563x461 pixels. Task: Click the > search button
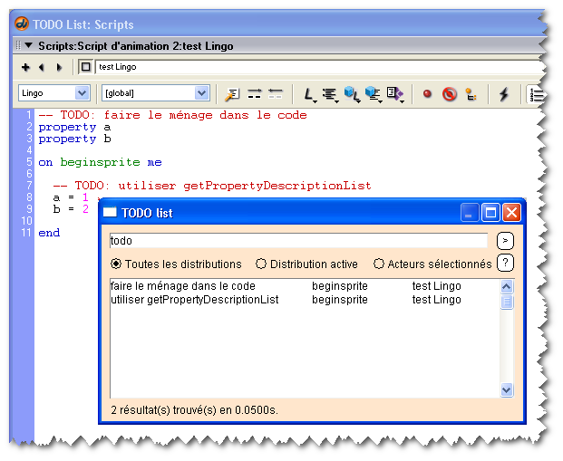pos(505,241)
